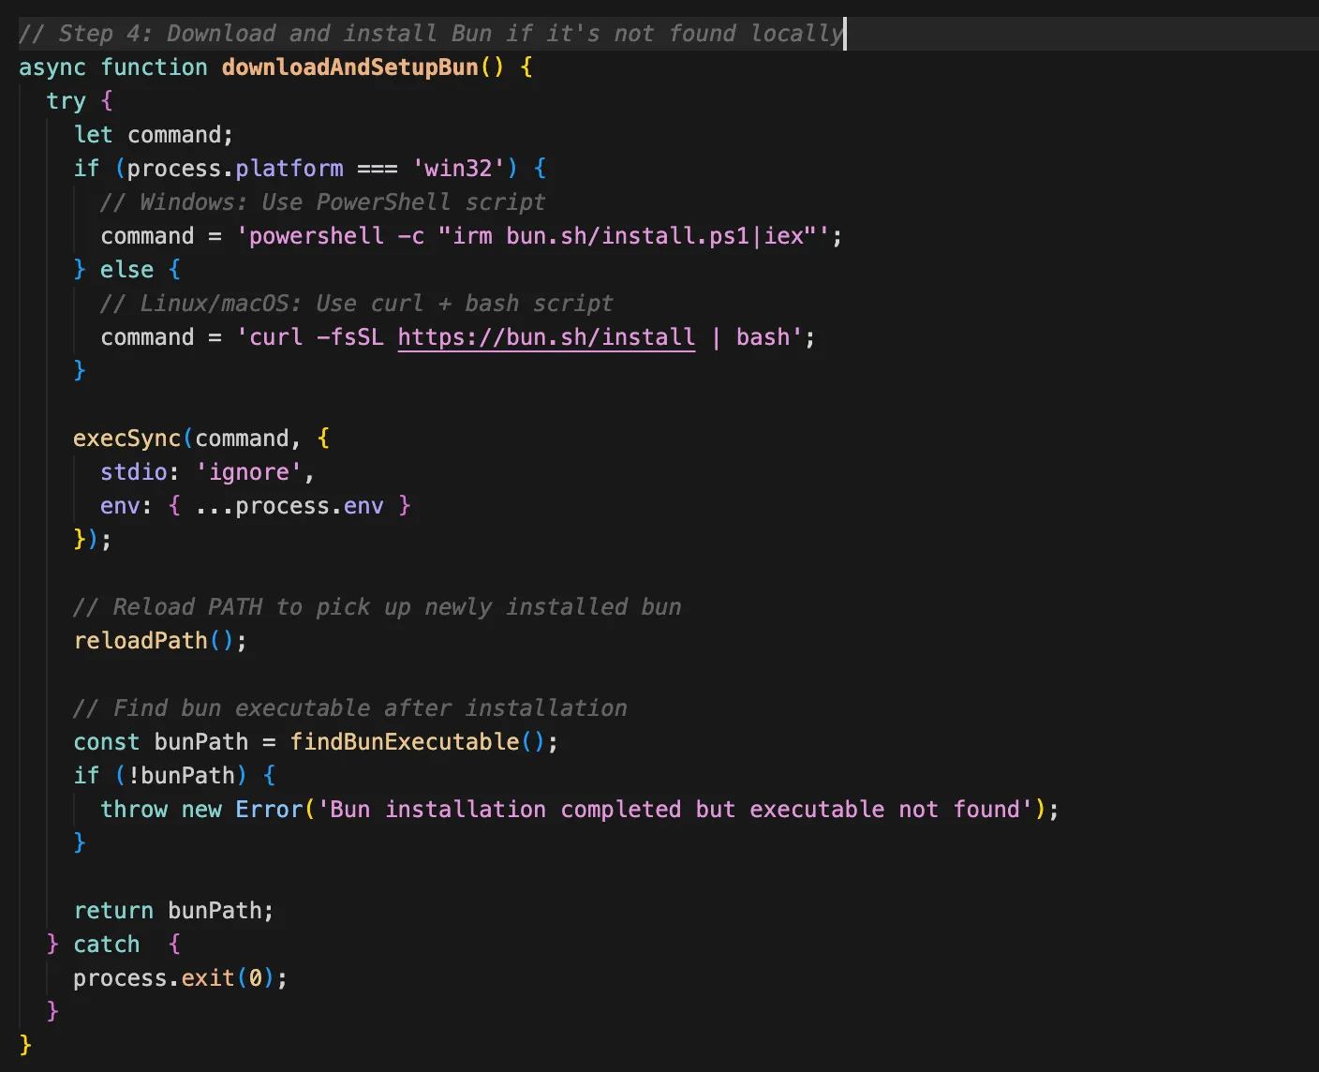The height and width of the screenshot is (1072, 1319).
Task: Click the 'else' keyword
Action: (x=126, y=270)
